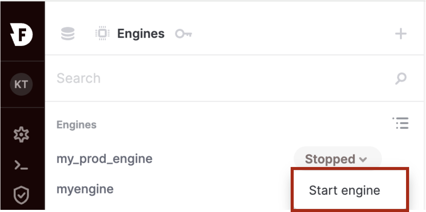The height and width of the screenshot is (212, 426).
Task: Click the Stopped status pill of my_prod_engine
Action: pos(338,159)
